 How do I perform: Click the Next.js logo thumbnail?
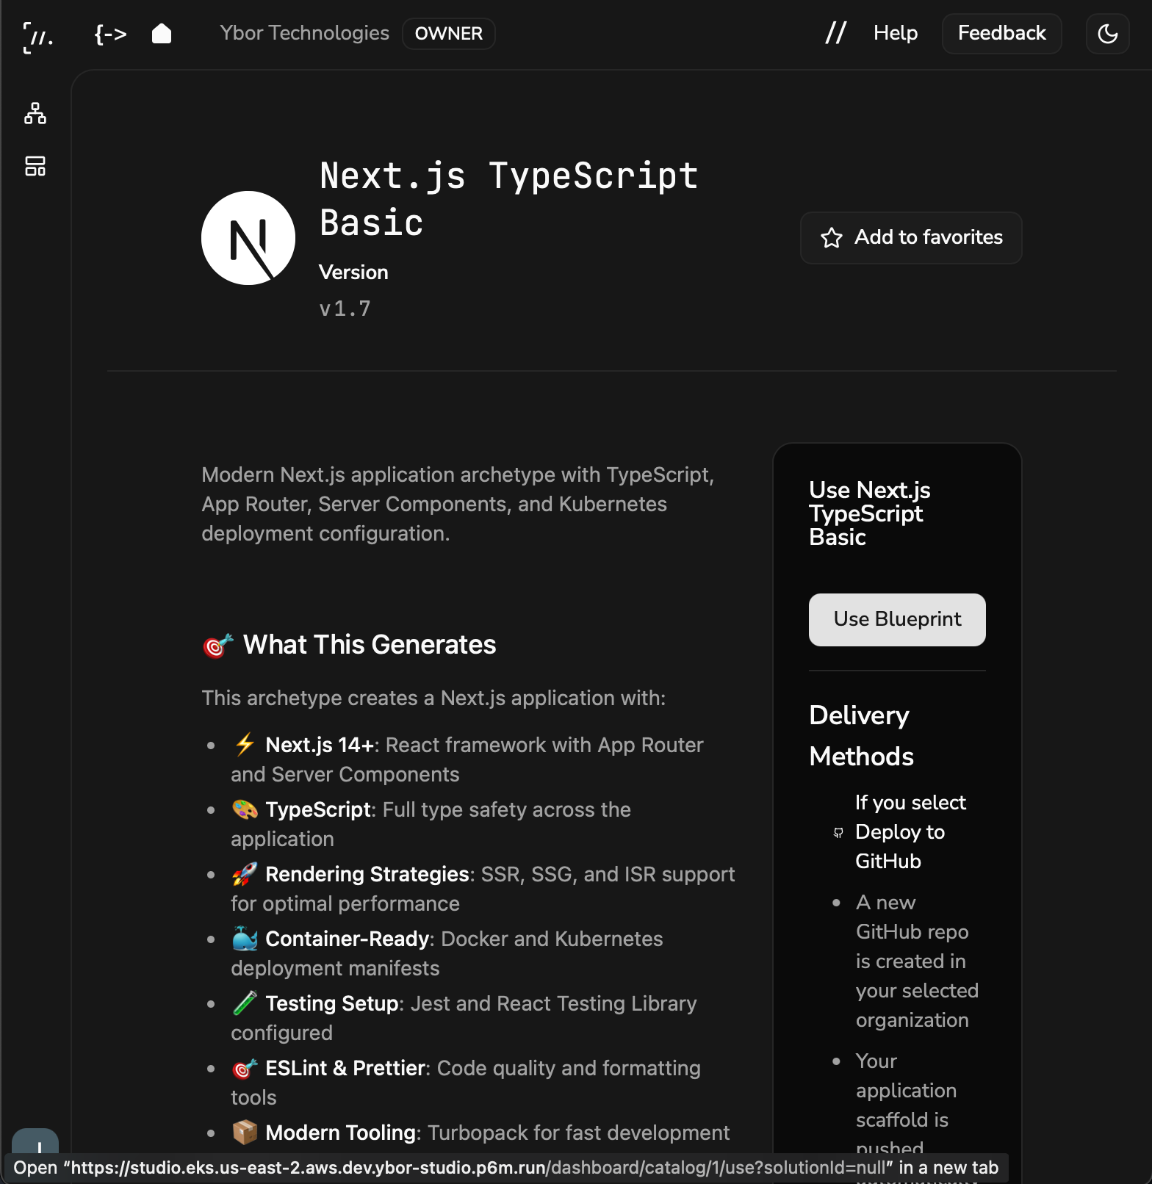tap(248, 238)
